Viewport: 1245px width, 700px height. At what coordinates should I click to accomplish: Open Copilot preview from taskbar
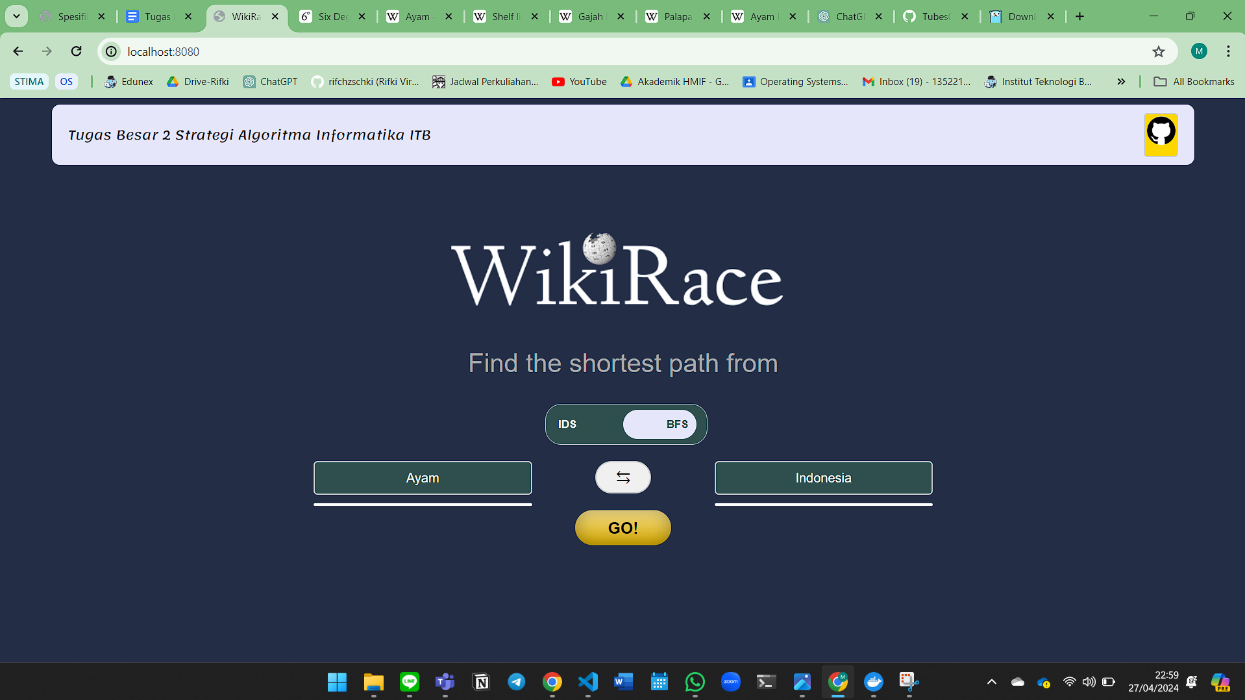click(x=1220, y=682)
